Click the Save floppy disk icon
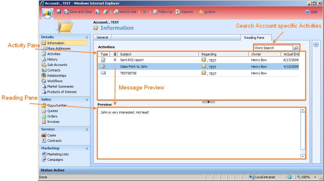Viewport: 324px width, 181px height. 59,12
